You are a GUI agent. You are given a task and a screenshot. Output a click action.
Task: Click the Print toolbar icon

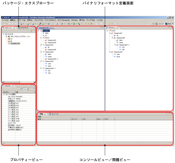[16, 24]
